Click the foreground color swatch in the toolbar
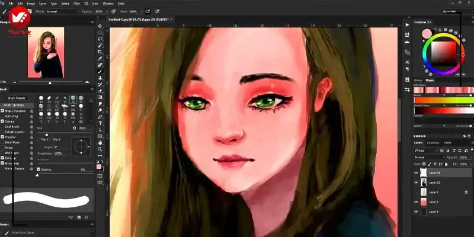This screenshot has height=237, width=474. tap(99, 167)
